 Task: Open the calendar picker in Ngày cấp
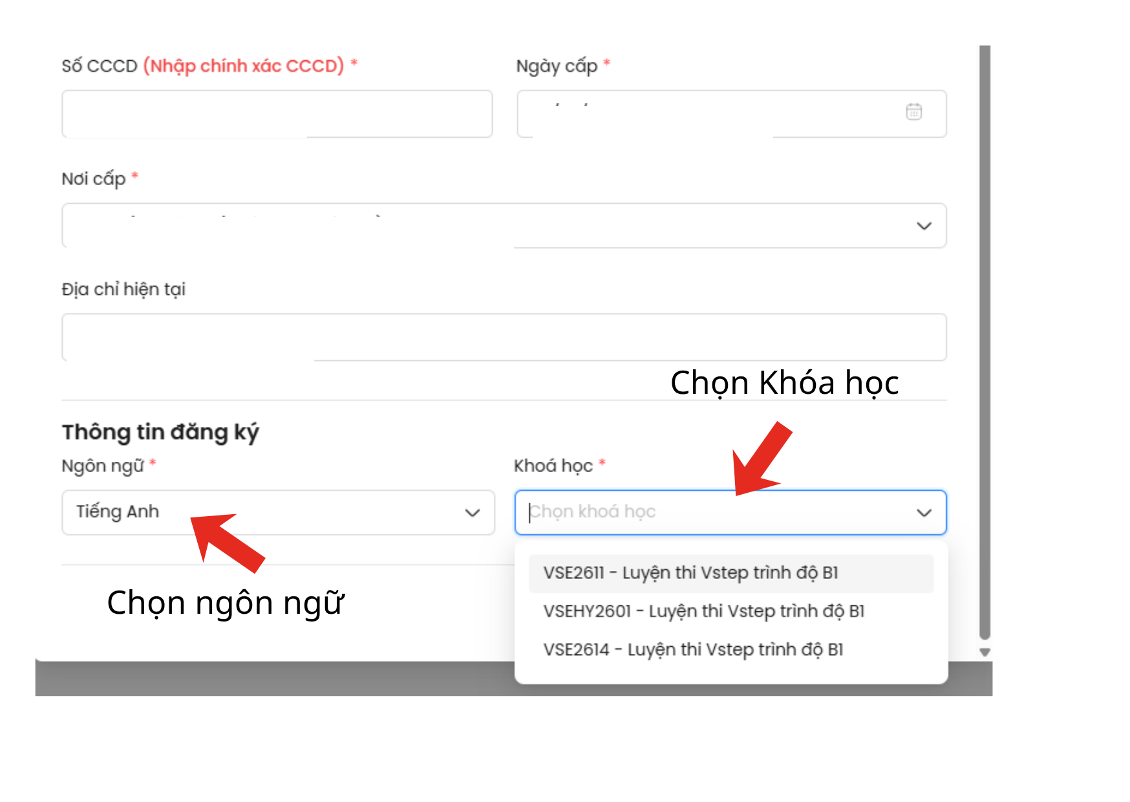click(913, 111)
